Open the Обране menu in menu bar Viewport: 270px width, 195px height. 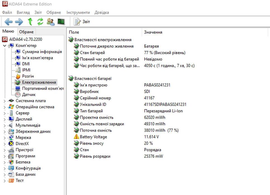click(54, 13)
